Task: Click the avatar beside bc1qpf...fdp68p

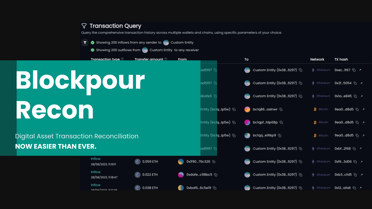Action: pos(247,122)
